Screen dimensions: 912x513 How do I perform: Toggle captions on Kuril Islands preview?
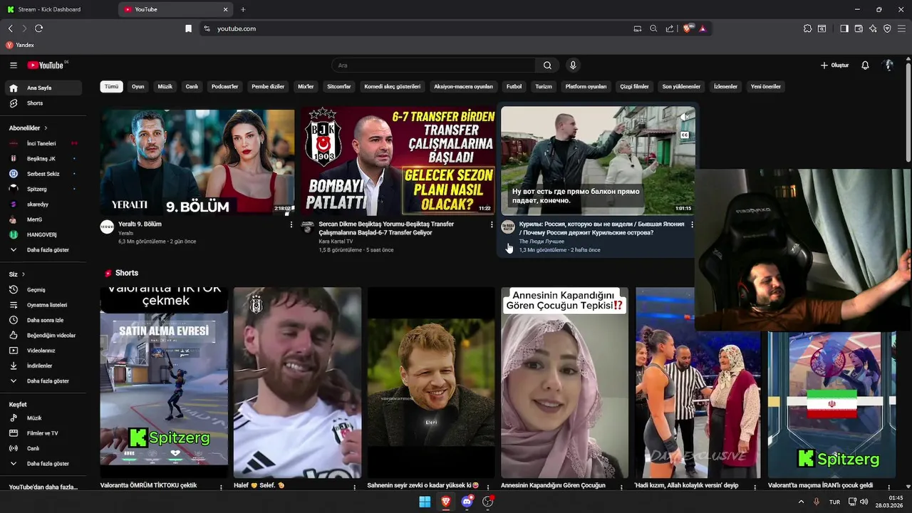(684, 135)
